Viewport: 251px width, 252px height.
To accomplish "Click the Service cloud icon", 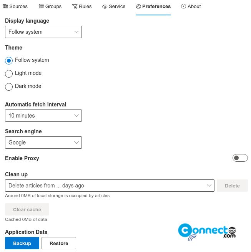I will pos(105,7).
